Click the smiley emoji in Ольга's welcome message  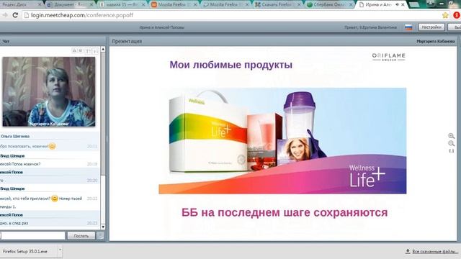tap(52, 146)
